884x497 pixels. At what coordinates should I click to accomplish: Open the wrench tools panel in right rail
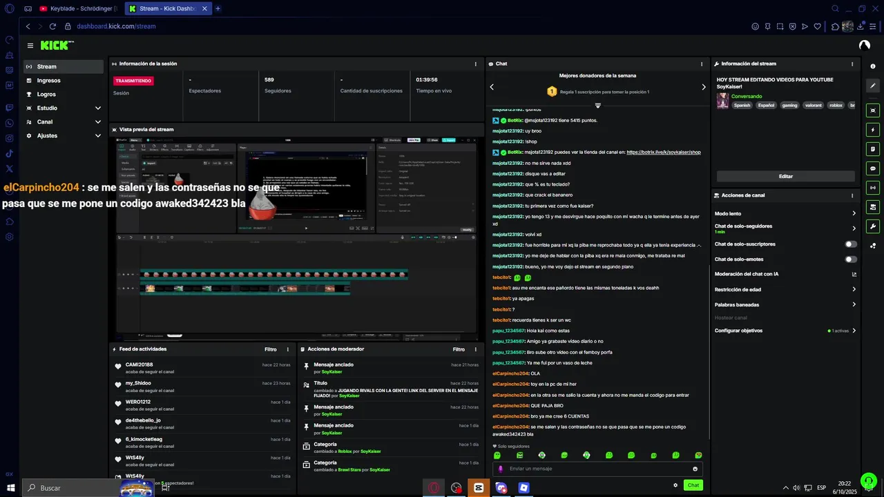click(873, 226)
